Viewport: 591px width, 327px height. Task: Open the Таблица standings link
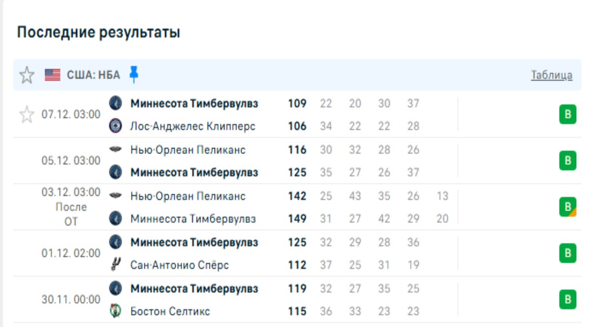(x=551, y=75)
